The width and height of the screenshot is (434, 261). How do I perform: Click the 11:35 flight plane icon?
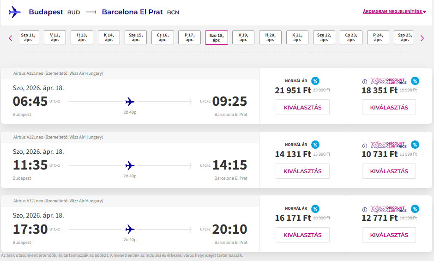click(130, 165)
